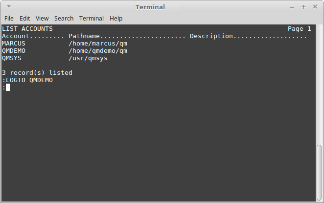
Task: Click the cursor block at the prompt
Action: [x=8, y=88]
